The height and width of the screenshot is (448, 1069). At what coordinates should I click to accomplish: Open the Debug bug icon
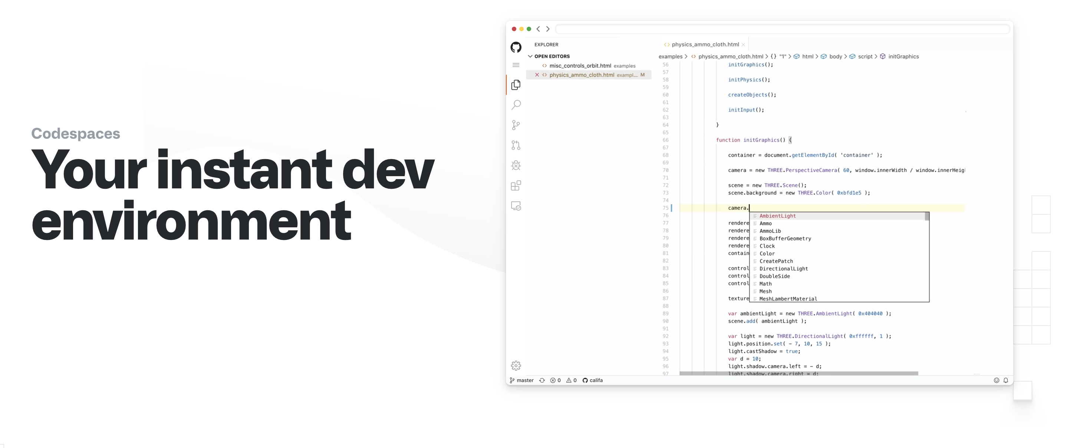pos(516,165)
